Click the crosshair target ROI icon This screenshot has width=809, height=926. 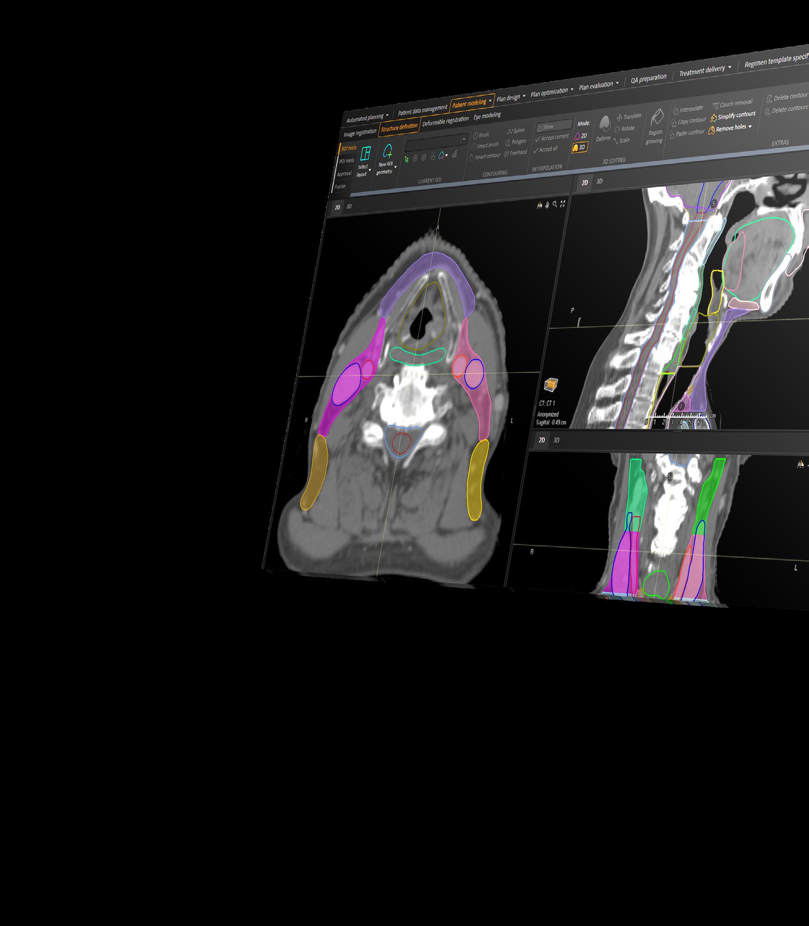[x=416, y=158]
